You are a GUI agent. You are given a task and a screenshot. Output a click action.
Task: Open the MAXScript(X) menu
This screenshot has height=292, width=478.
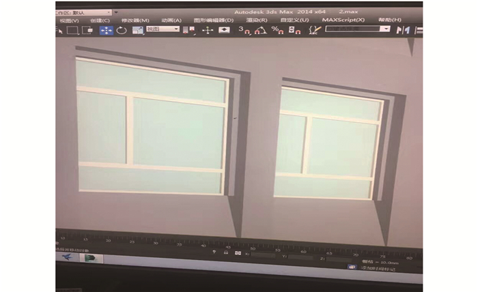point(343,20)
